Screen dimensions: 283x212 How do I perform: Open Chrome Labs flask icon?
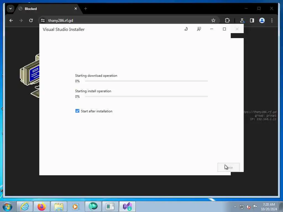(x=242, y=20)
